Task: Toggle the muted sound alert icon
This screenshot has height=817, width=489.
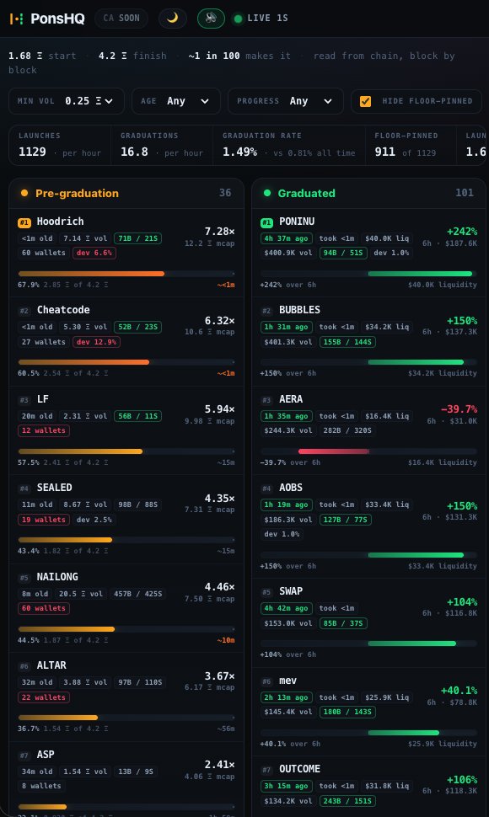Action: click(211, 19)
